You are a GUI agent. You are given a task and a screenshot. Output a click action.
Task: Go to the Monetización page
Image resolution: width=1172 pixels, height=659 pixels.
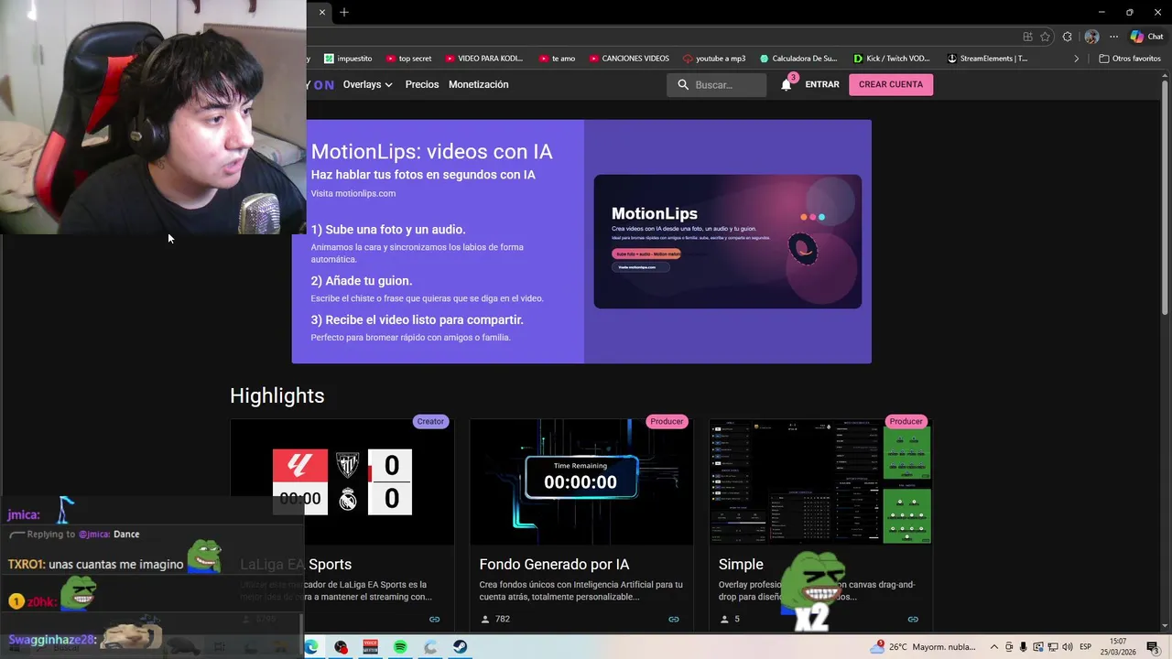pyautogui.click(x=478, y=84)
